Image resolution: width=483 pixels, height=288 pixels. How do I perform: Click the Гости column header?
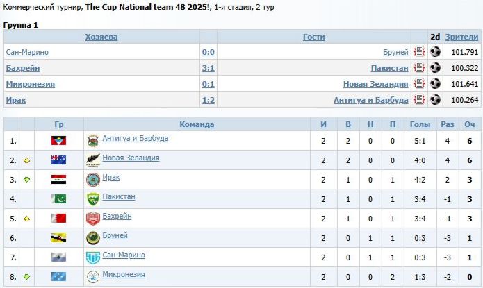click(314, 37)
